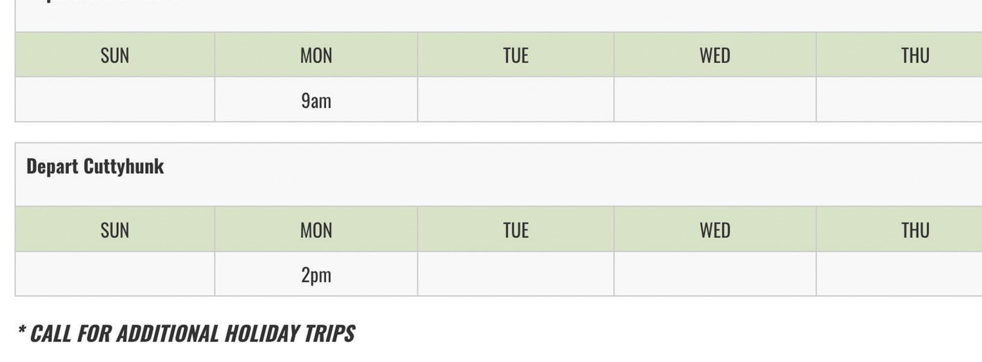Click TUE header in the 9am table
Viewport: 982px width, 362px height.
point(516,56)
